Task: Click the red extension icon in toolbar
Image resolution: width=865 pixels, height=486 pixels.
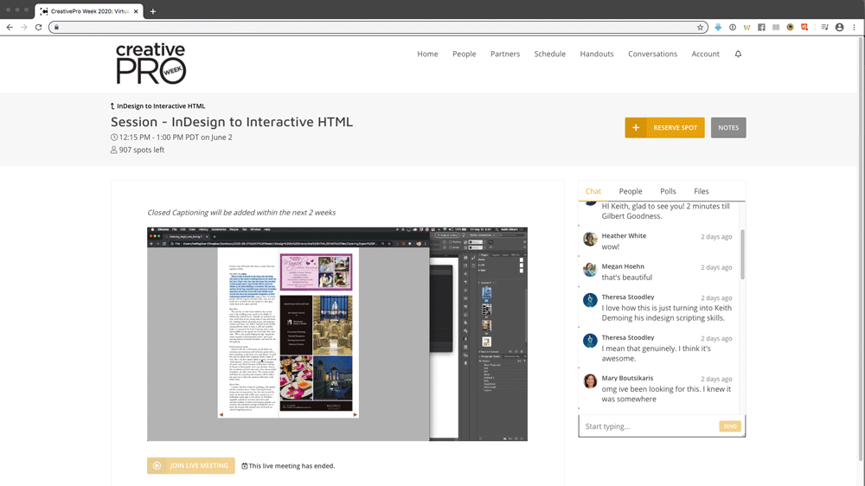Action: click(804, 27)
